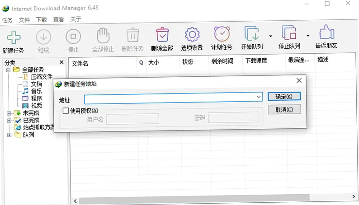The width and height of the screenshot is (359, 205).
Task: Click horizontal scrollbar right arrow
Action: [354, 196]
